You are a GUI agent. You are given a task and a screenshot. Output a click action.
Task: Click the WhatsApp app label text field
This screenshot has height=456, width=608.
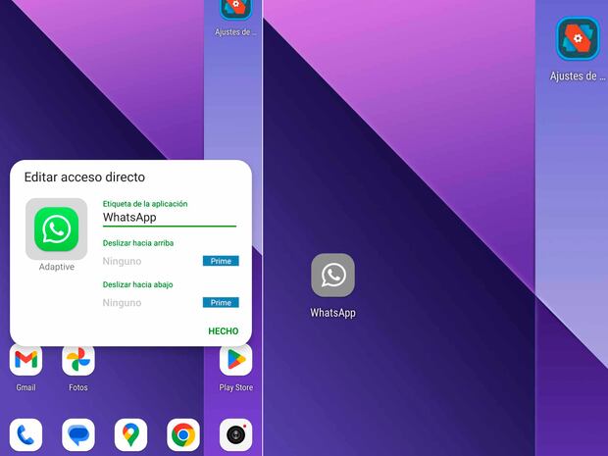pyautogui.click(x=169, y=218)
